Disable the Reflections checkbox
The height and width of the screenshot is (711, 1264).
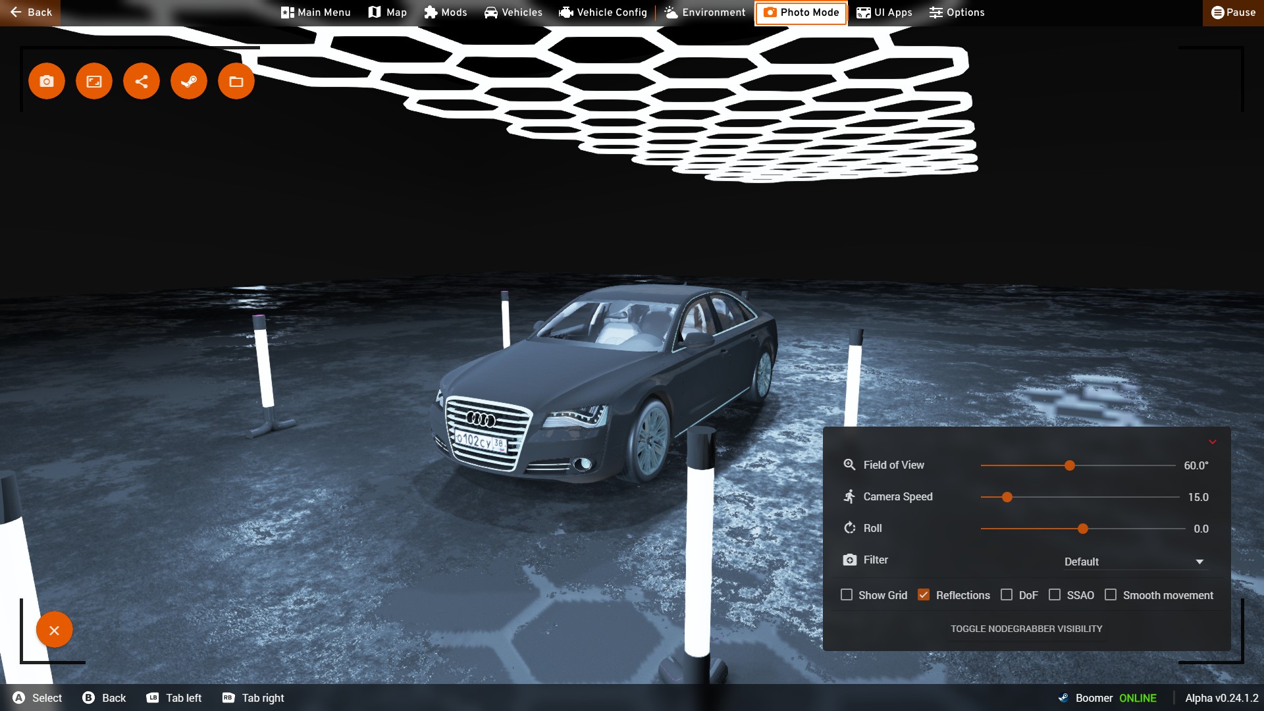click(924, 594)
